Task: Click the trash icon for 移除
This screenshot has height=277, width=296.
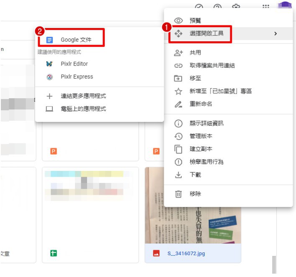Action: (179, 194)
